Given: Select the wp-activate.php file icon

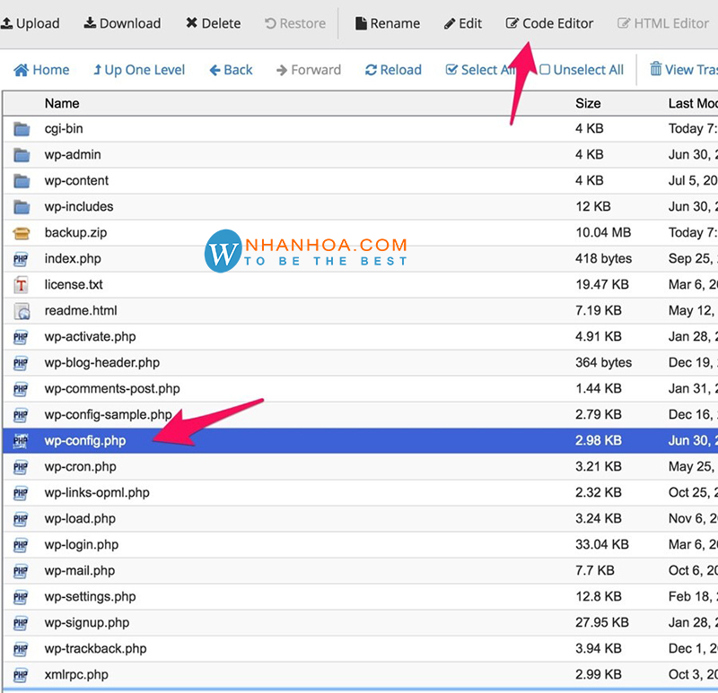Looking at the screenshot, I should point(21,337).
